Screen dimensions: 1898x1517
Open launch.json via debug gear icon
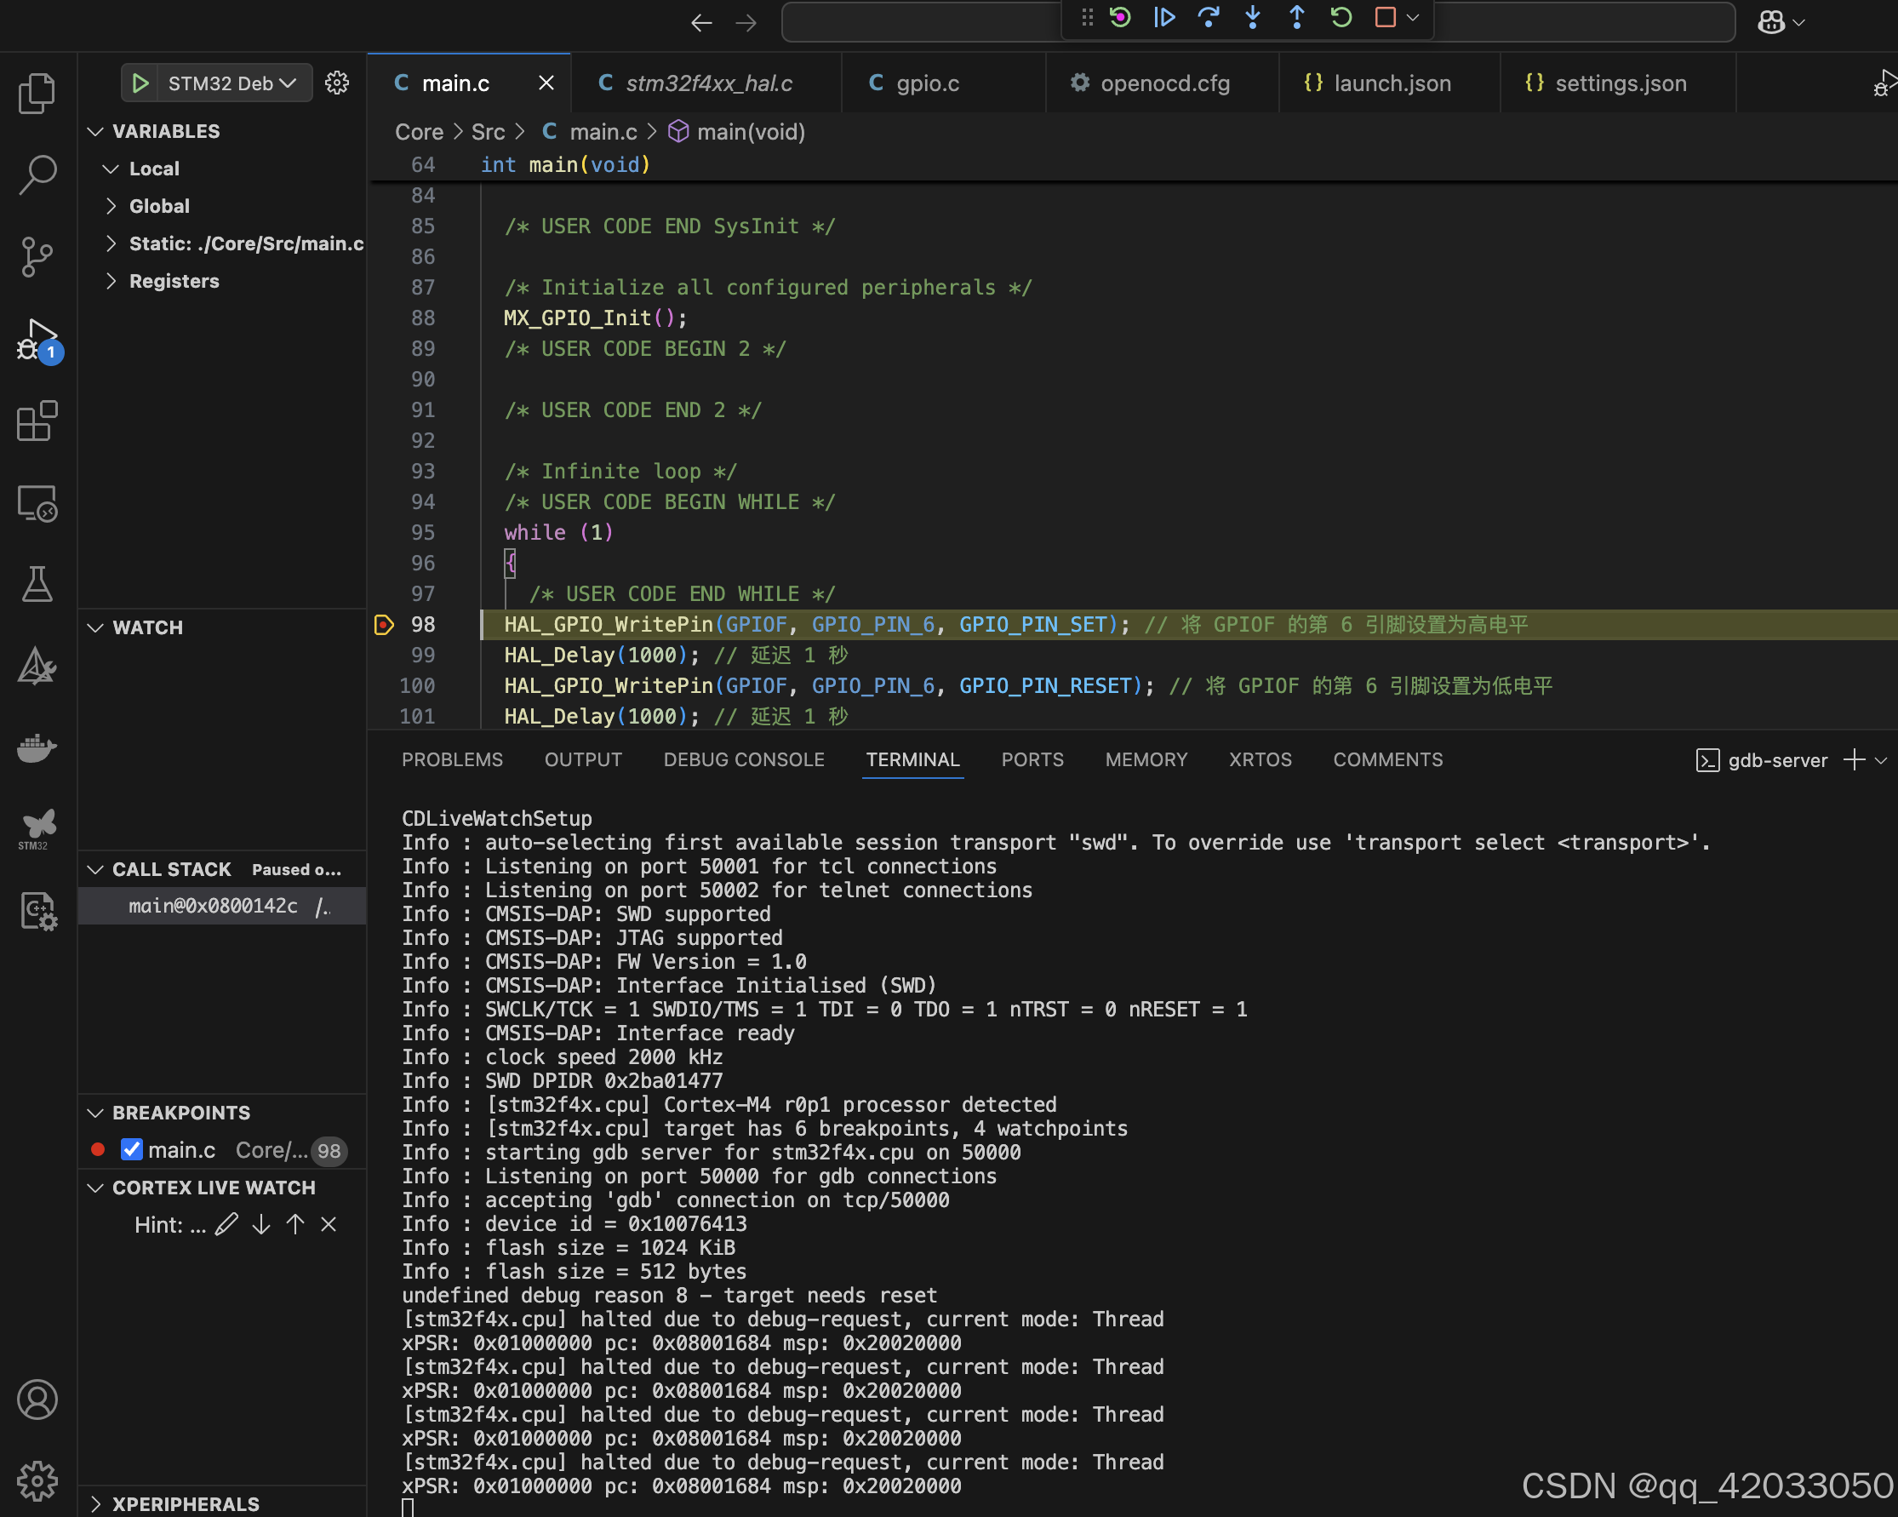point(337,83)
